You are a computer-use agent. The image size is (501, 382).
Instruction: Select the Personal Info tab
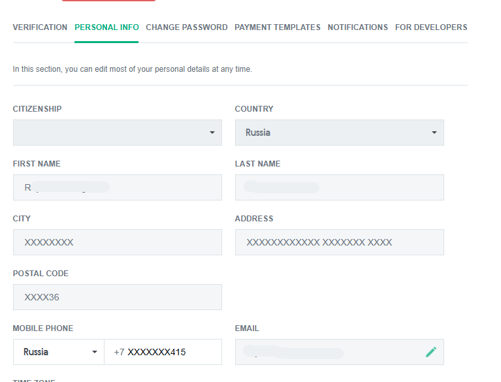point(106,27)
